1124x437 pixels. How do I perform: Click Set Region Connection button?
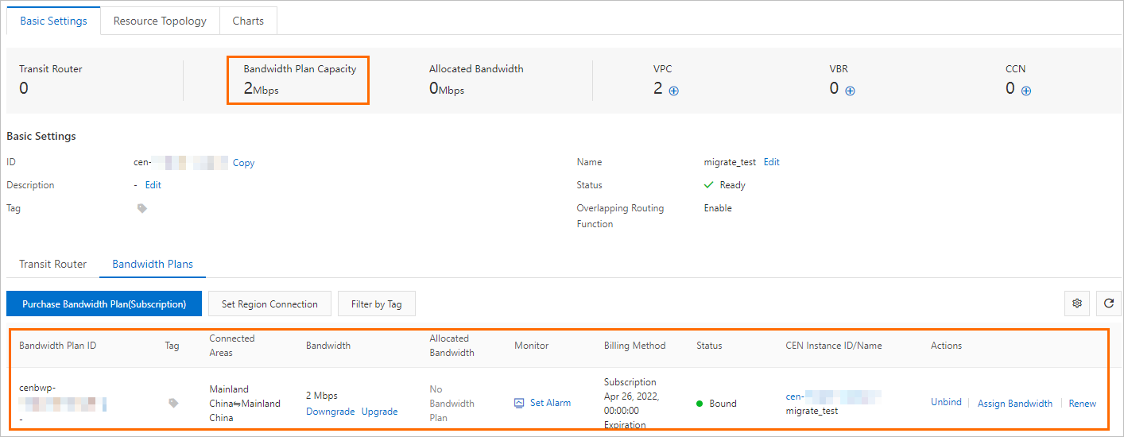pos(269,304)
